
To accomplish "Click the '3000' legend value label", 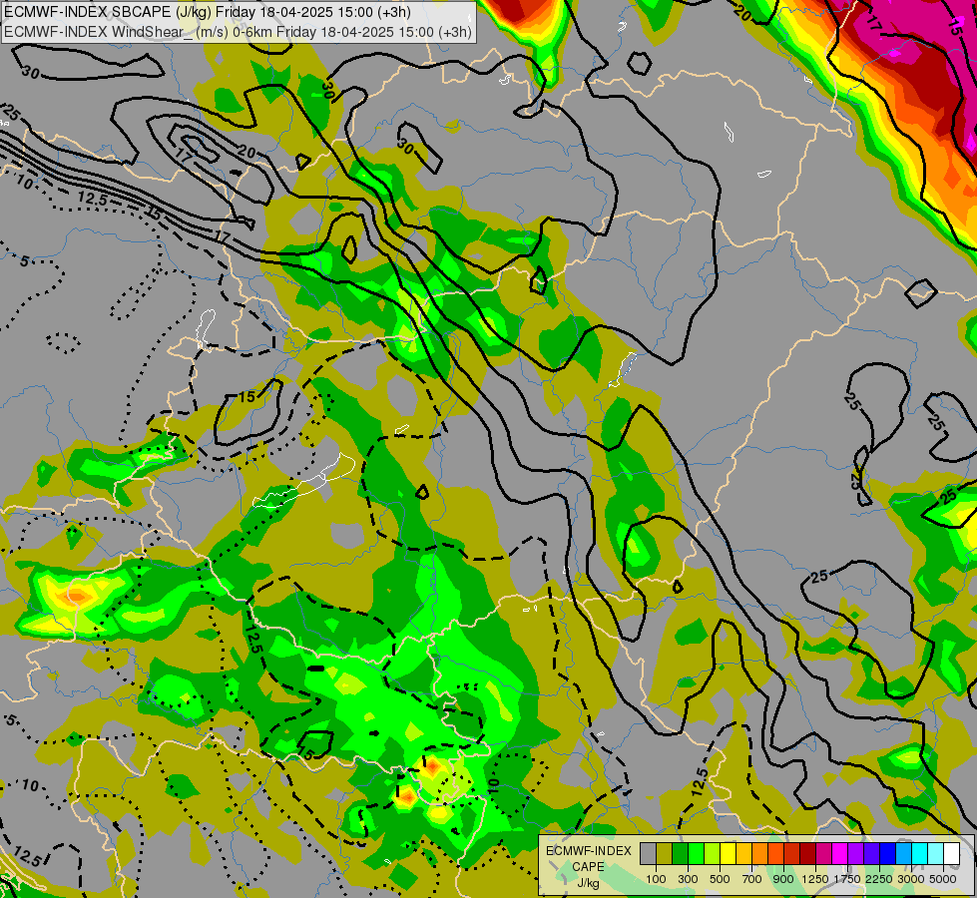I will (x=911, y=879).
